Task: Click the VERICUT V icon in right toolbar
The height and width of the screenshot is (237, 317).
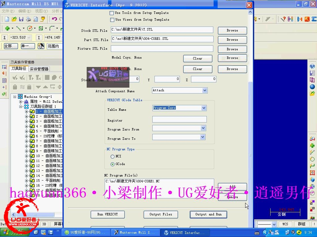Action: pyautogui.click(x=312, y=66)
